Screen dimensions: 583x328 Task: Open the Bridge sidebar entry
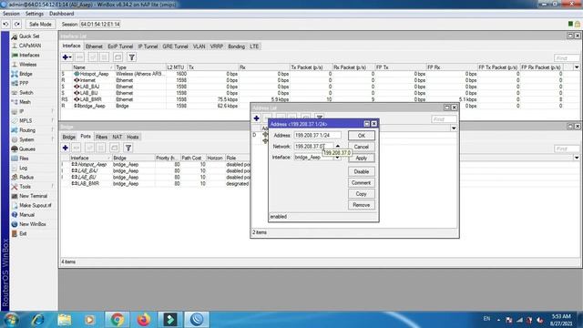tap(26, 74)
